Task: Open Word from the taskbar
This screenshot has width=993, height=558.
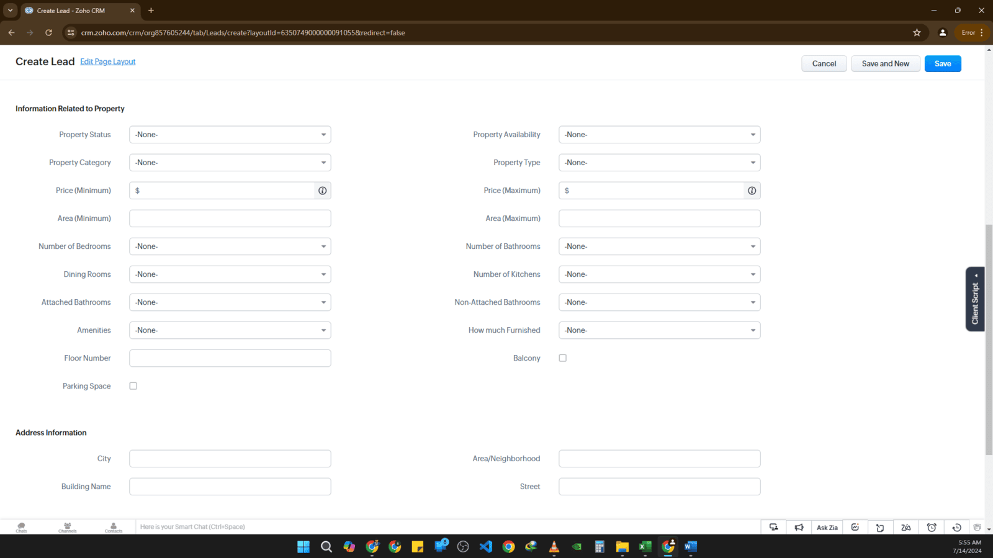Action: (691, 546)
